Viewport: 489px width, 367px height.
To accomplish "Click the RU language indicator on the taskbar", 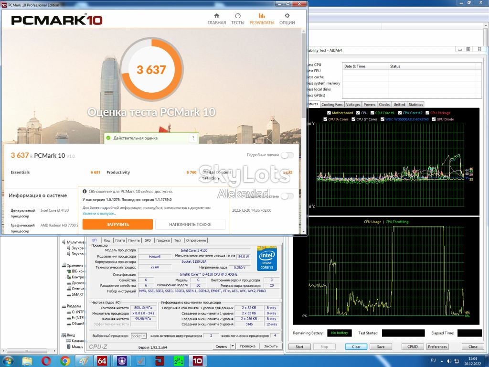I will coord(433,360).
